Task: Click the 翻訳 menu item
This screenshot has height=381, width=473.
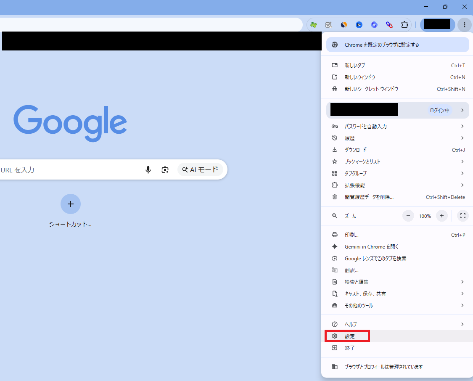Action: click(398, 270)
